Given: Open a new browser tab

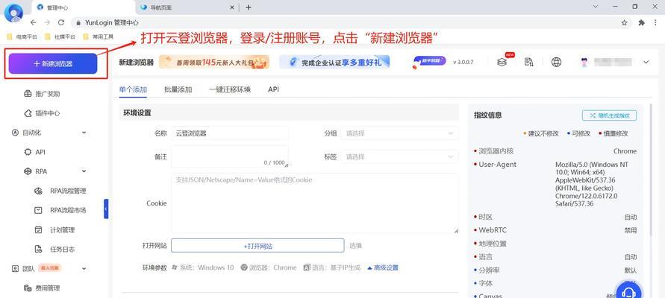Looking at the screenshot, I should tap(249, 7).
